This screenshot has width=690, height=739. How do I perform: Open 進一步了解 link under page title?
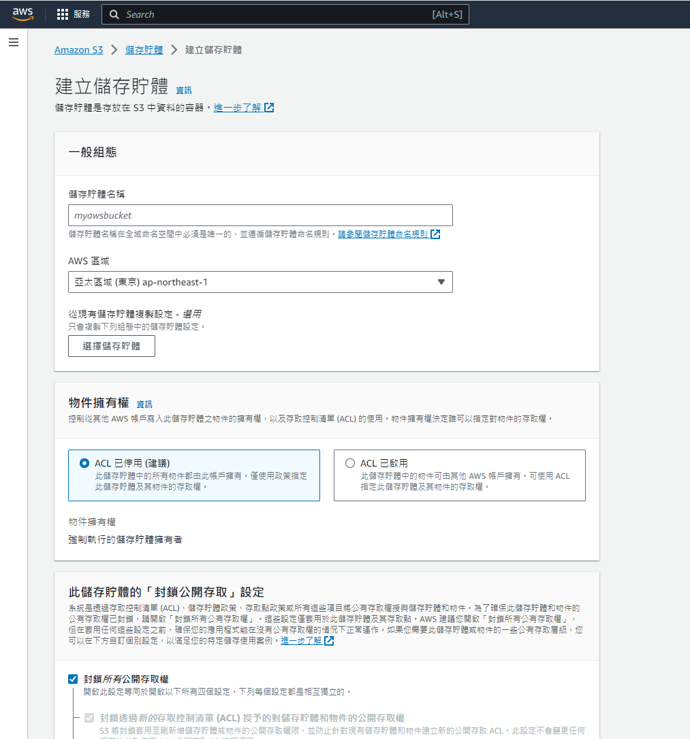(238, 108)
